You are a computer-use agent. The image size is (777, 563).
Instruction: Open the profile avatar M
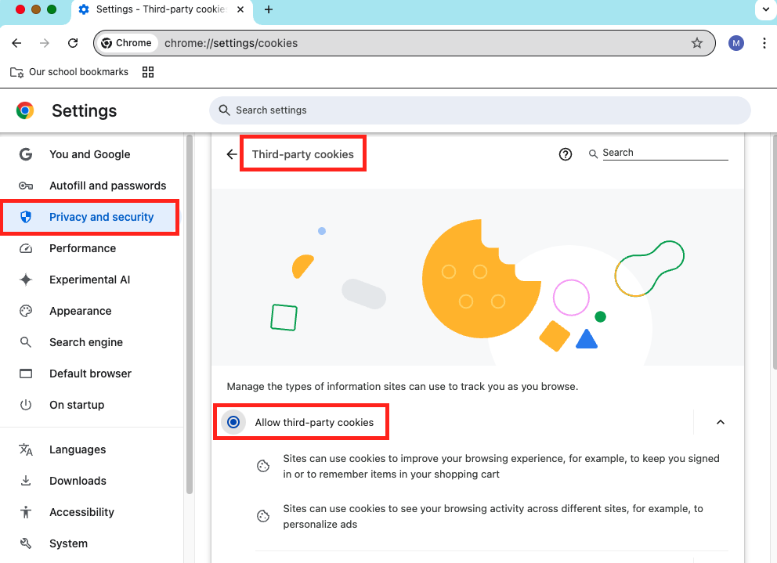[x=735, y=43]
